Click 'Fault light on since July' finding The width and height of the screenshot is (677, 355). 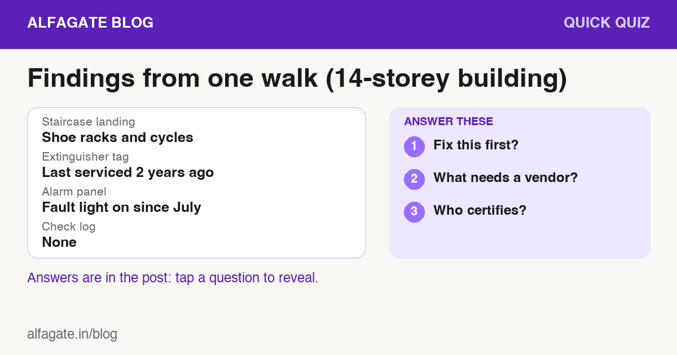(121, 207)
